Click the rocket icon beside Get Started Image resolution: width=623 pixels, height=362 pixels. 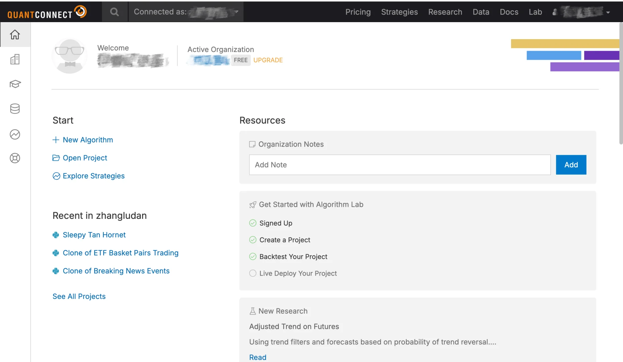point(253,205)
